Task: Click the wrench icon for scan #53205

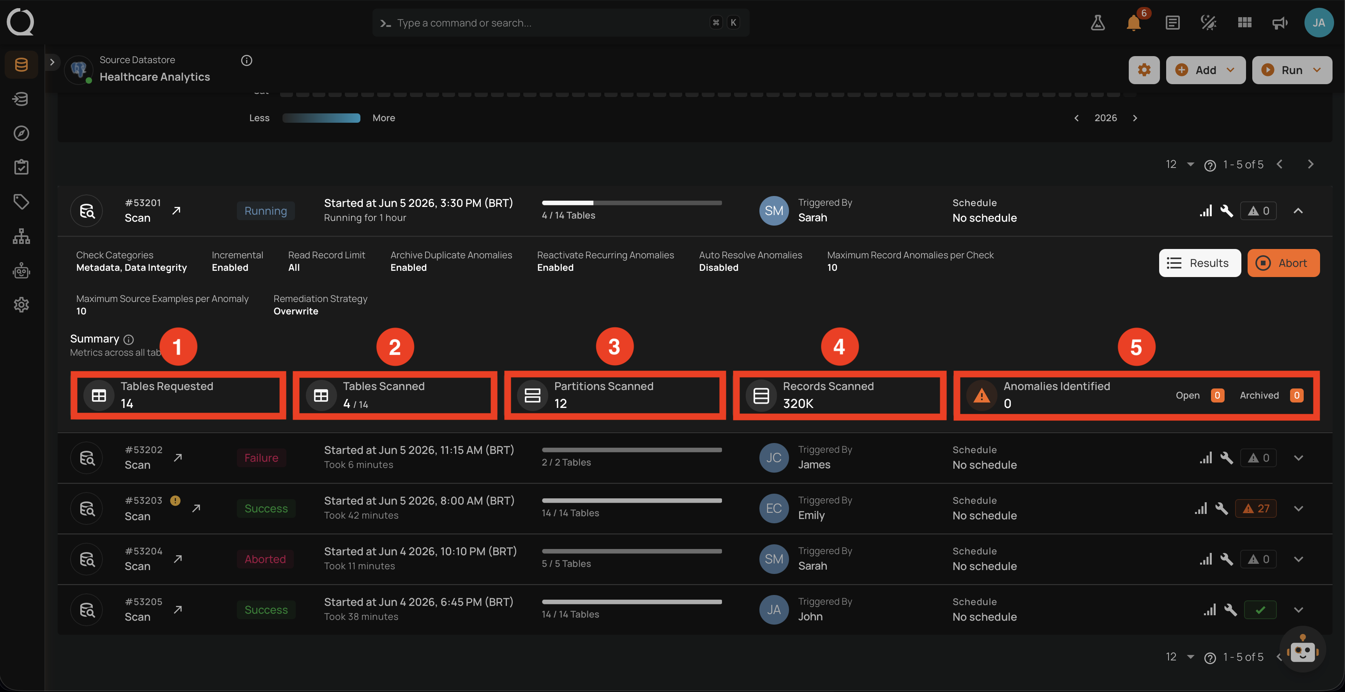Action: click(1231, 609)
